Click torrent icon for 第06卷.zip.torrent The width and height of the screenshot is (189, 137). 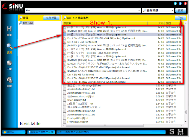point(65,53)
